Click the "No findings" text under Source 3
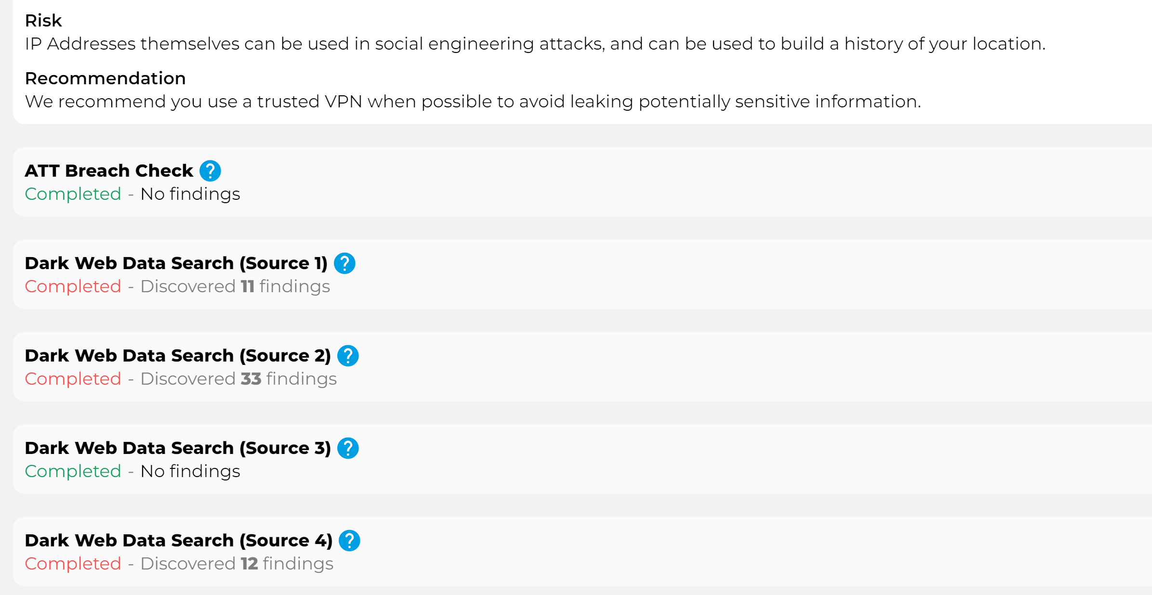This screenshot has width=1152, height=595. coord(190,471)
